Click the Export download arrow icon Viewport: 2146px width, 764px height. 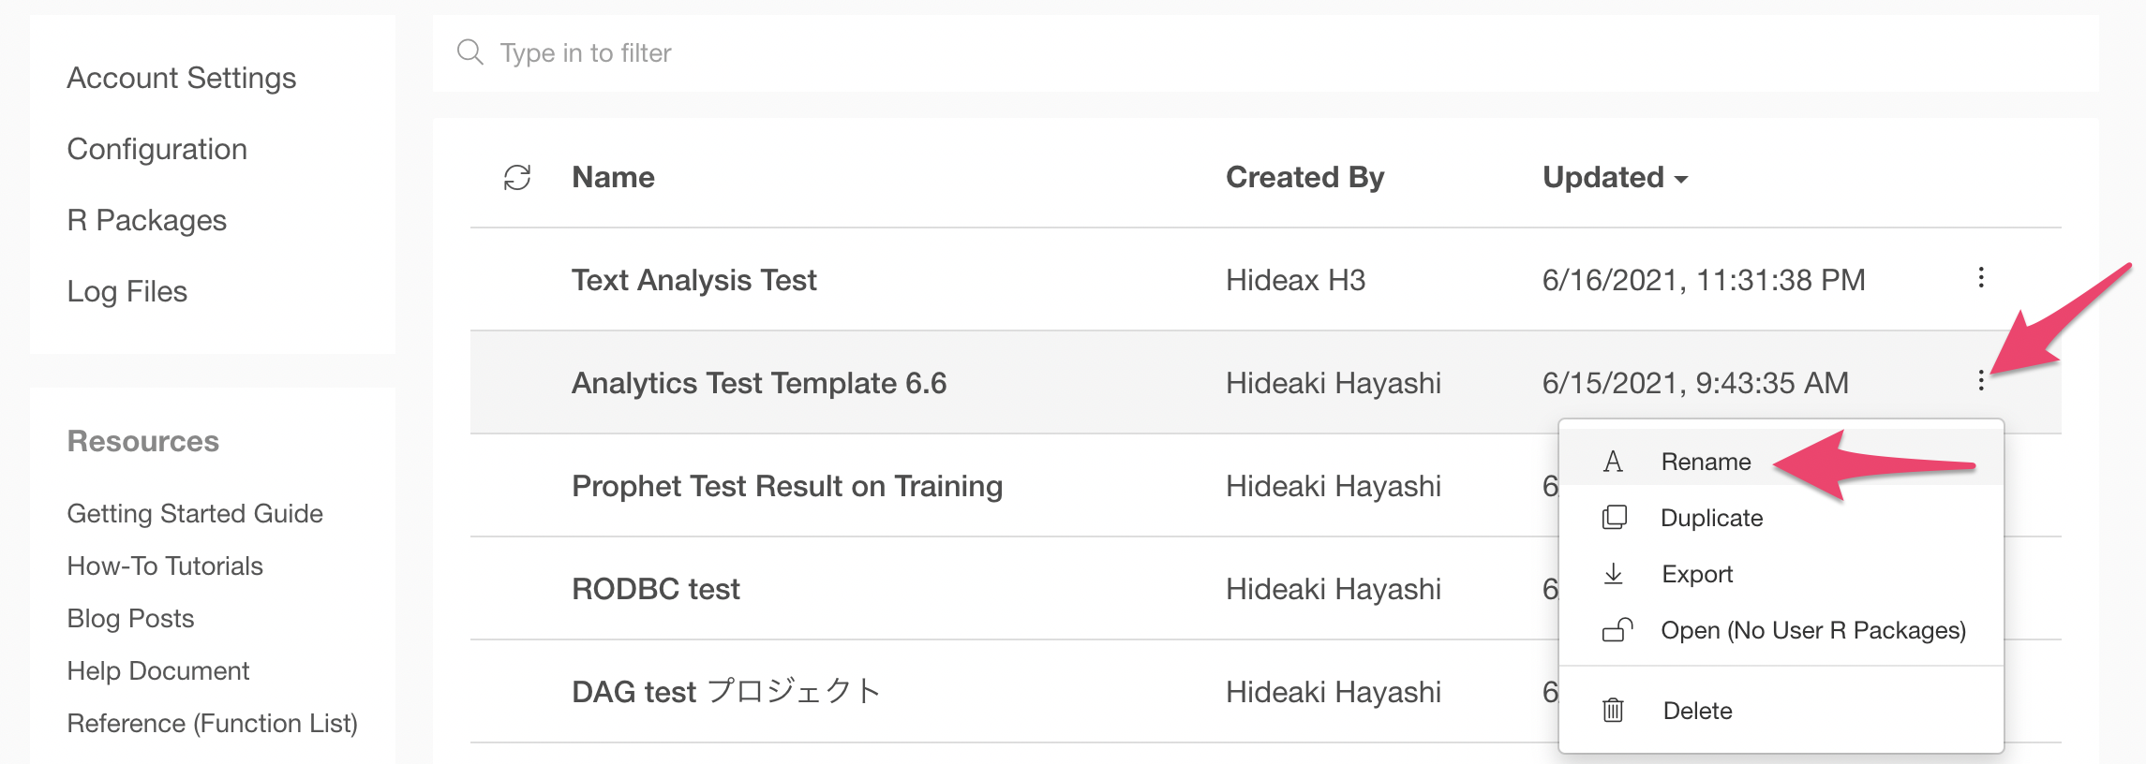pyautogui.click(x=1614, y=574)
